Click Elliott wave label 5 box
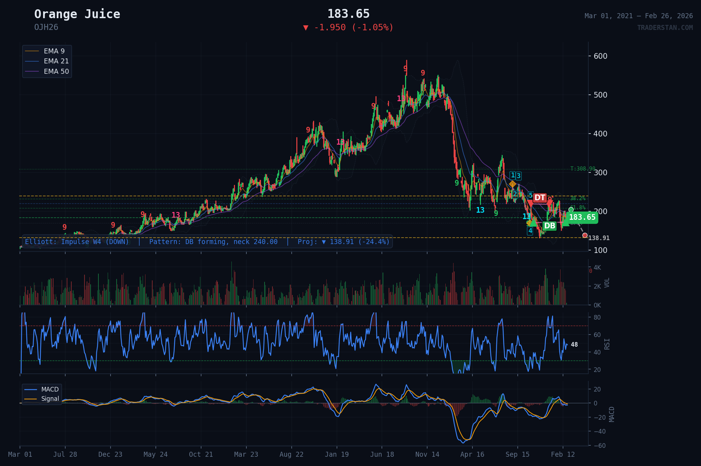Viewport: 701px width, 466px height. point(531,195)
